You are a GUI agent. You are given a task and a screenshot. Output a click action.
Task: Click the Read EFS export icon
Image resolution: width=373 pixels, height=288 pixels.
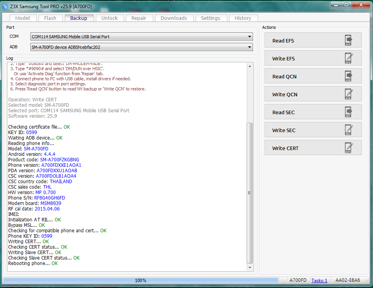point(348,40)
